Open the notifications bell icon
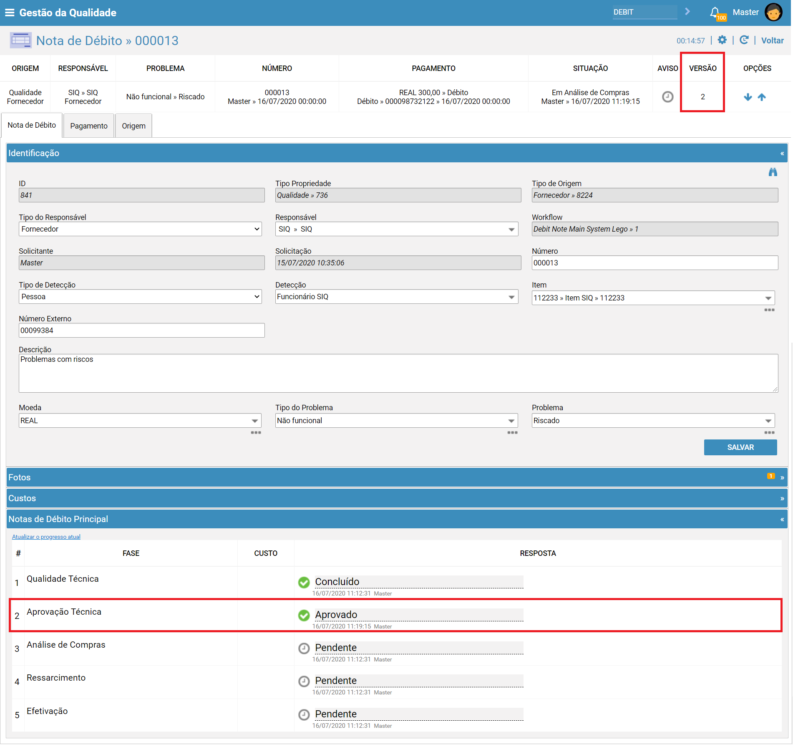 (x=715, y=12)
